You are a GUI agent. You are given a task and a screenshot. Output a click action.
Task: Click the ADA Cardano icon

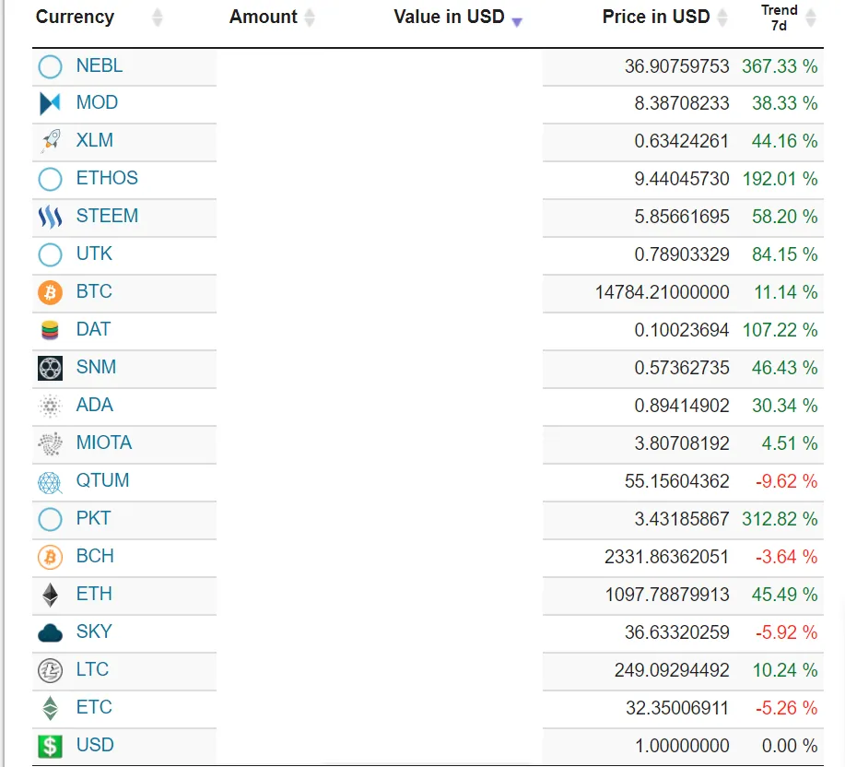[50, 406]
